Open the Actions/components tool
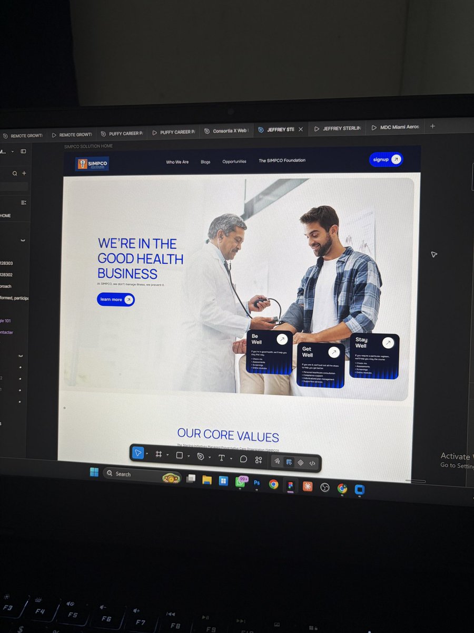The height and width of the screenshot is (633, 474). [259, 460]
